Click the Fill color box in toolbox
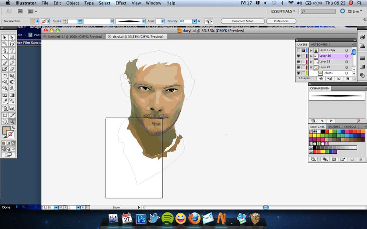 (x=6, y=131)
